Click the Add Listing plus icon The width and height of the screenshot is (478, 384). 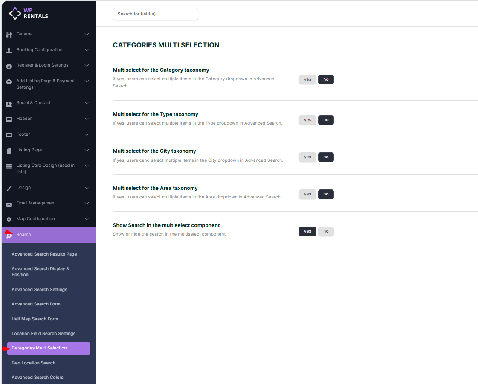pos(9,82)
